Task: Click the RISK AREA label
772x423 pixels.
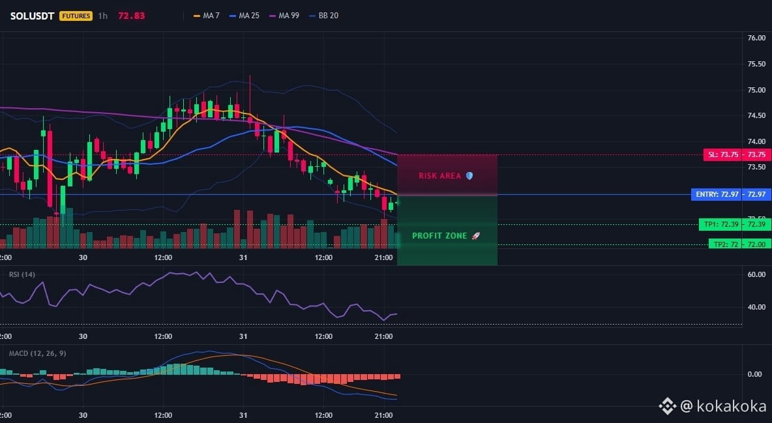Action: click(x=439, y=176)
